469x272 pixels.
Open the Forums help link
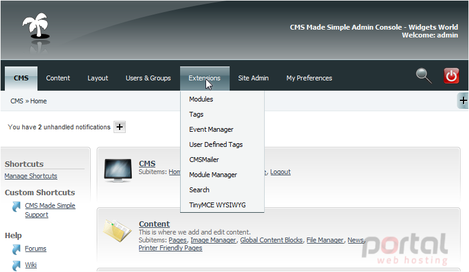coord(36,248)
